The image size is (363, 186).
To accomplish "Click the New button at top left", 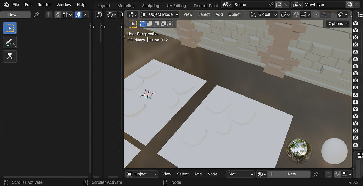I will point(12,14).
